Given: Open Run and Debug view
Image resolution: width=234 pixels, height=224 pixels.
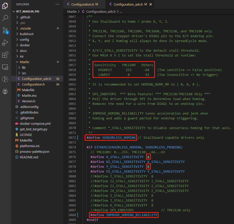Looking at the screenshot, I should [x=5, y=43].
